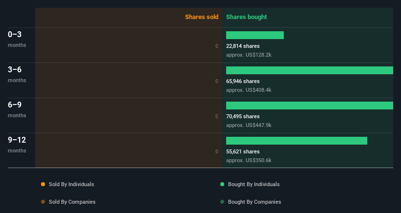Select the Sold By Companies legend label
The image size is (401, 213).
(x=72, y=202)
